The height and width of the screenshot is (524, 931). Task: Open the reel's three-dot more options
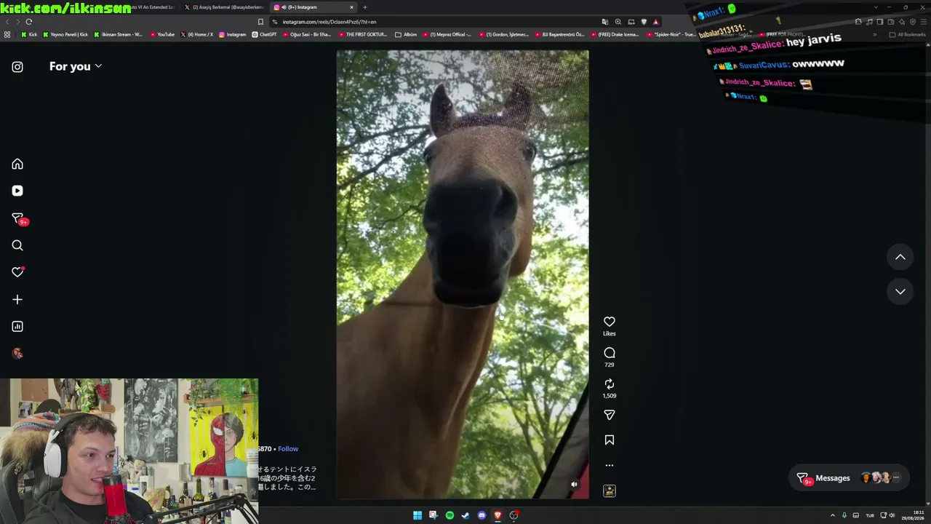click(x=610, y=465)
